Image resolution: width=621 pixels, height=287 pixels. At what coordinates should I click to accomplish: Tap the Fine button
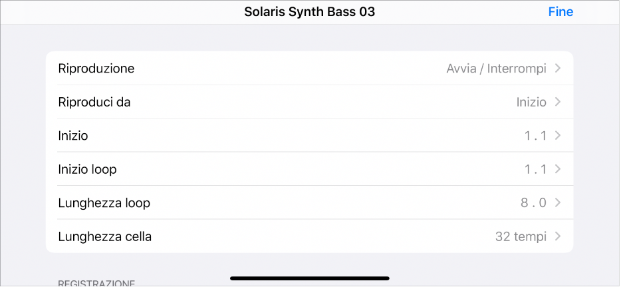tap(560, 12)
